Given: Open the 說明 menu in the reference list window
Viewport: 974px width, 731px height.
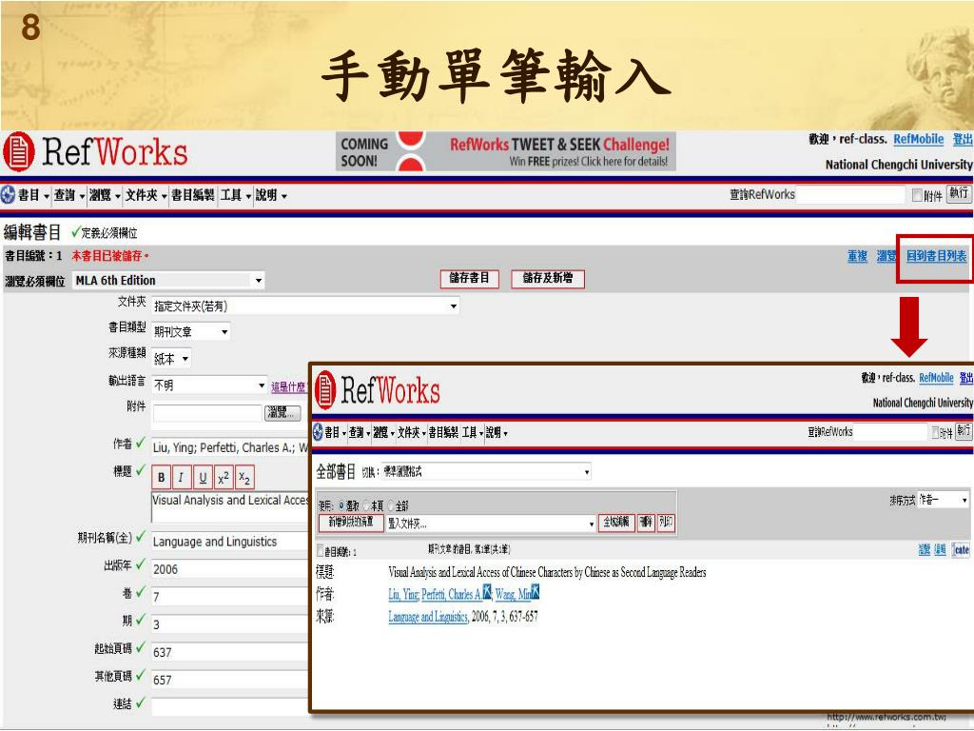Looking at the screenshot, I should pyautogui.click(x=497, y=432).
